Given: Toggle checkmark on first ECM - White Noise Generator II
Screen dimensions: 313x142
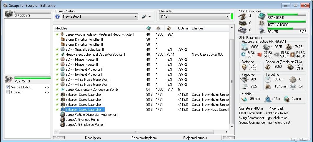Looking at the screenshot, I should [57, 80].
